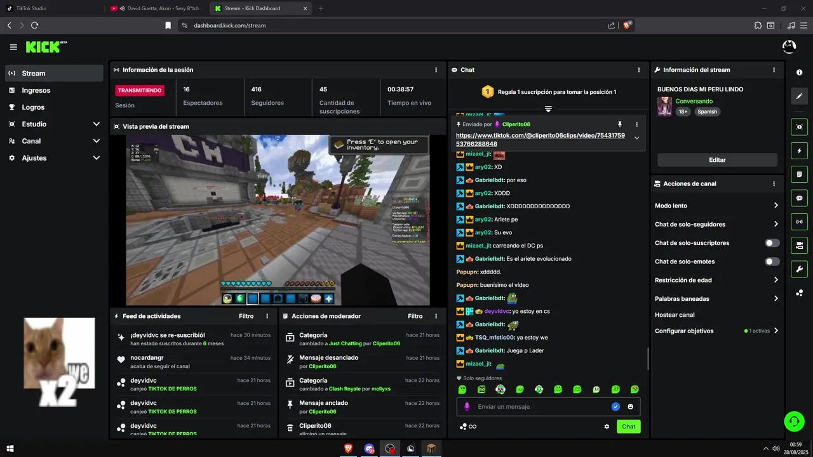Open three-dot menu of Feed de actividades

click(x=267, y=316)
